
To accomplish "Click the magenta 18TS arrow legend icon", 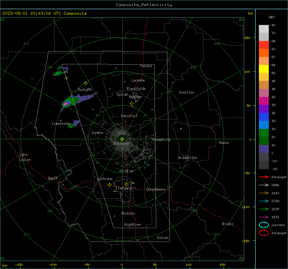I will [264, 217].
